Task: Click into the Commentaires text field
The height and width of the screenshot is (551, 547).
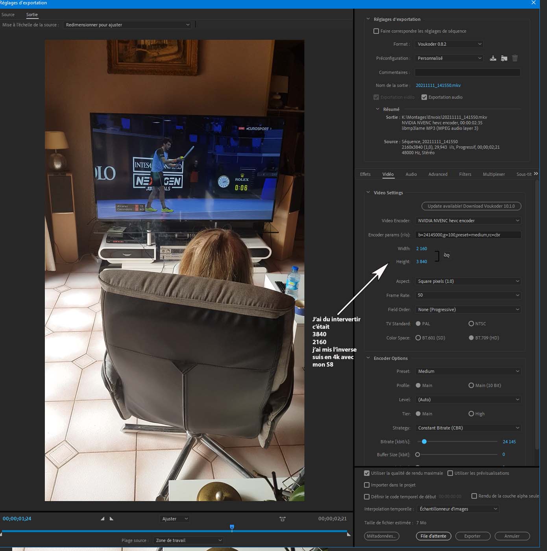Action: [467, 72]
